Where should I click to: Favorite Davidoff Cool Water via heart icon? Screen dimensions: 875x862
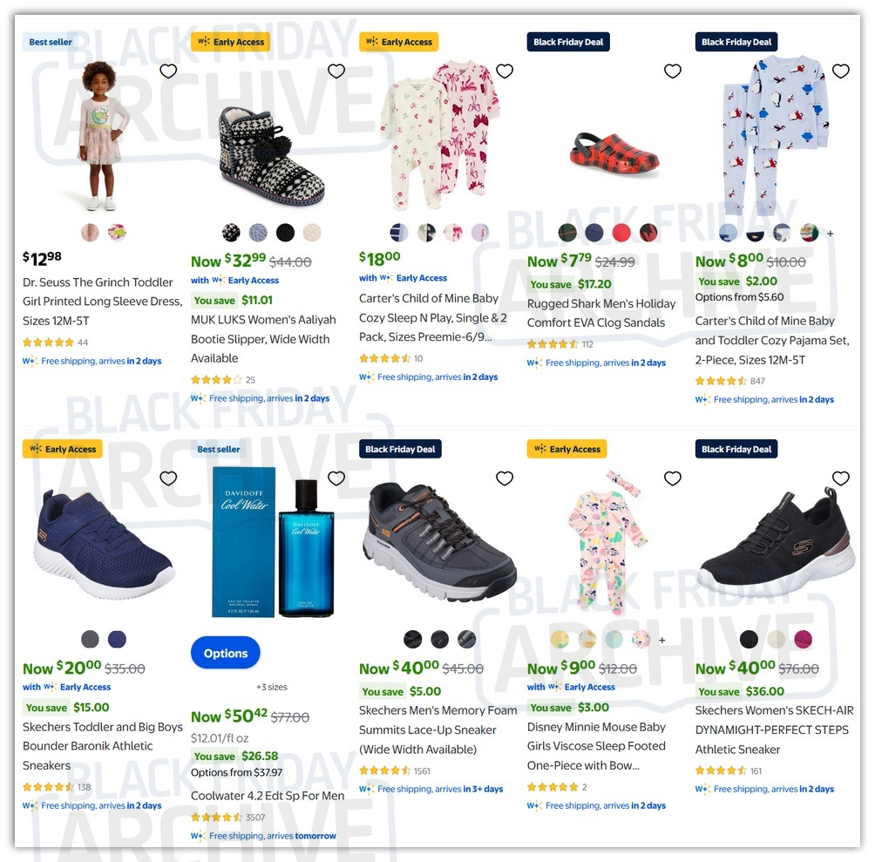coord(336,479)
